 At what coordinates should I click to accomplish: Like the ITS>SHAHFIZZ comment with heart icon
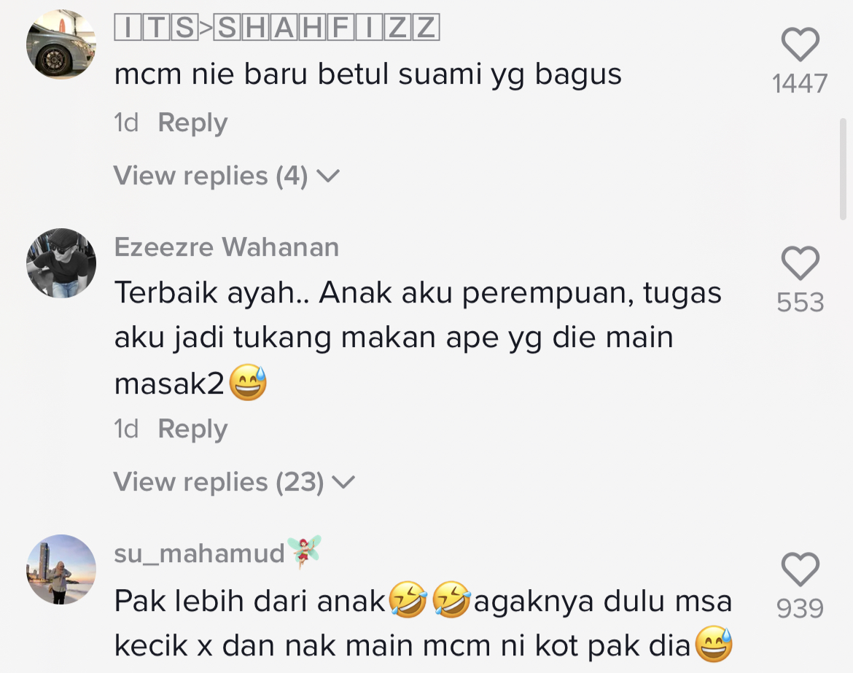[x=801, y=44]
